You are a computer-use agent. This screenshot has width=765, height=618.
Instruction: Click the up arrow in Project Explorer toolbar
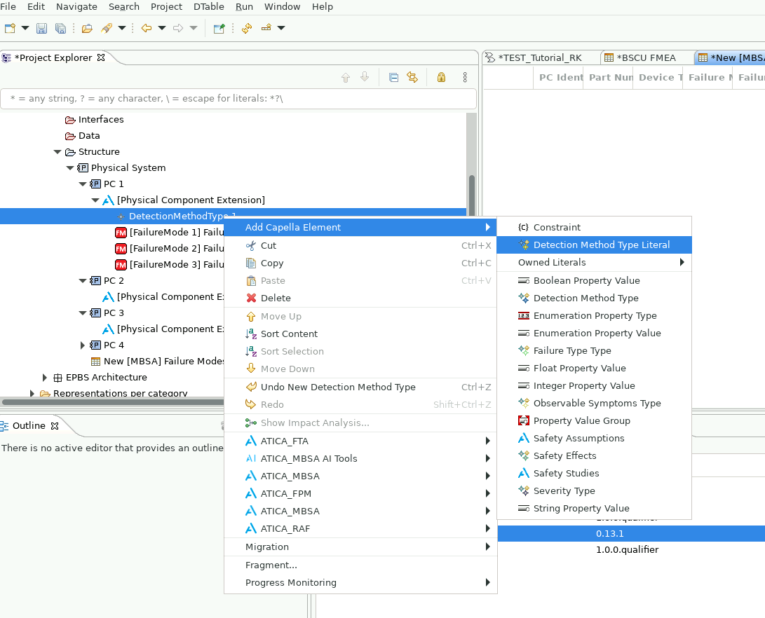tap(346, 78)
